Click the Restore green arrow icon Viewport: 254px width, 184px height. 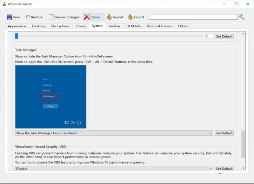coord(27,17)
